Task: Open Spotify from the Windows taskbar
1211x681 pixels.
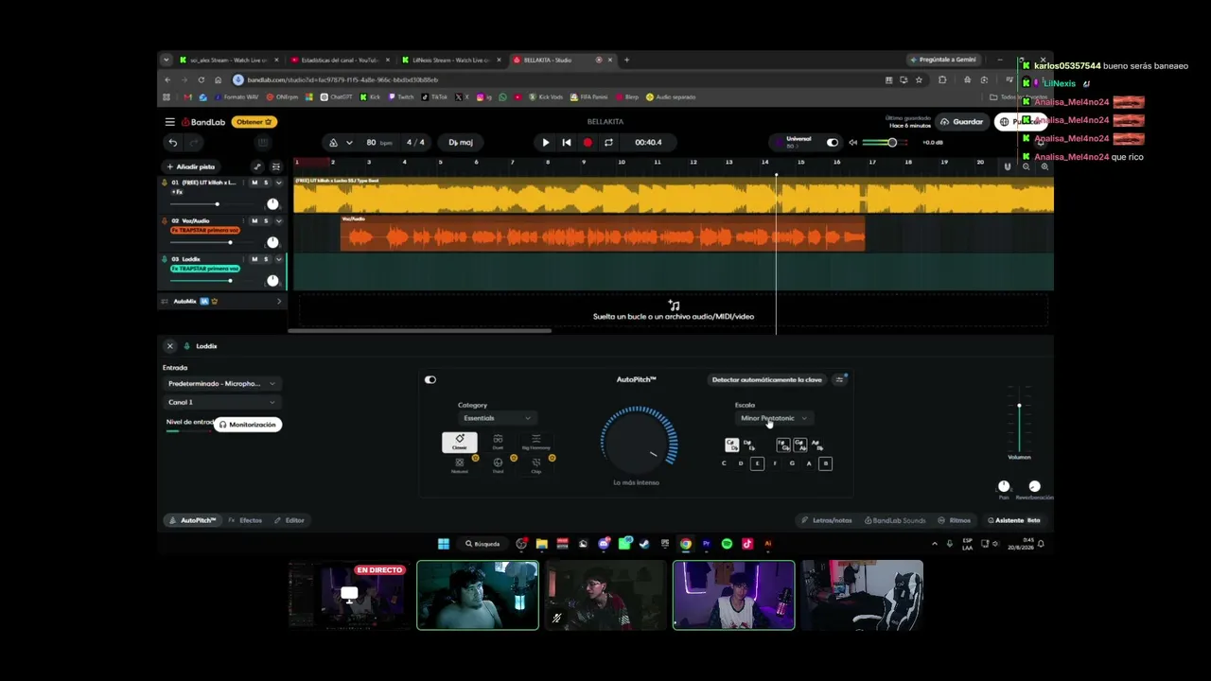Action: (727, 544)
